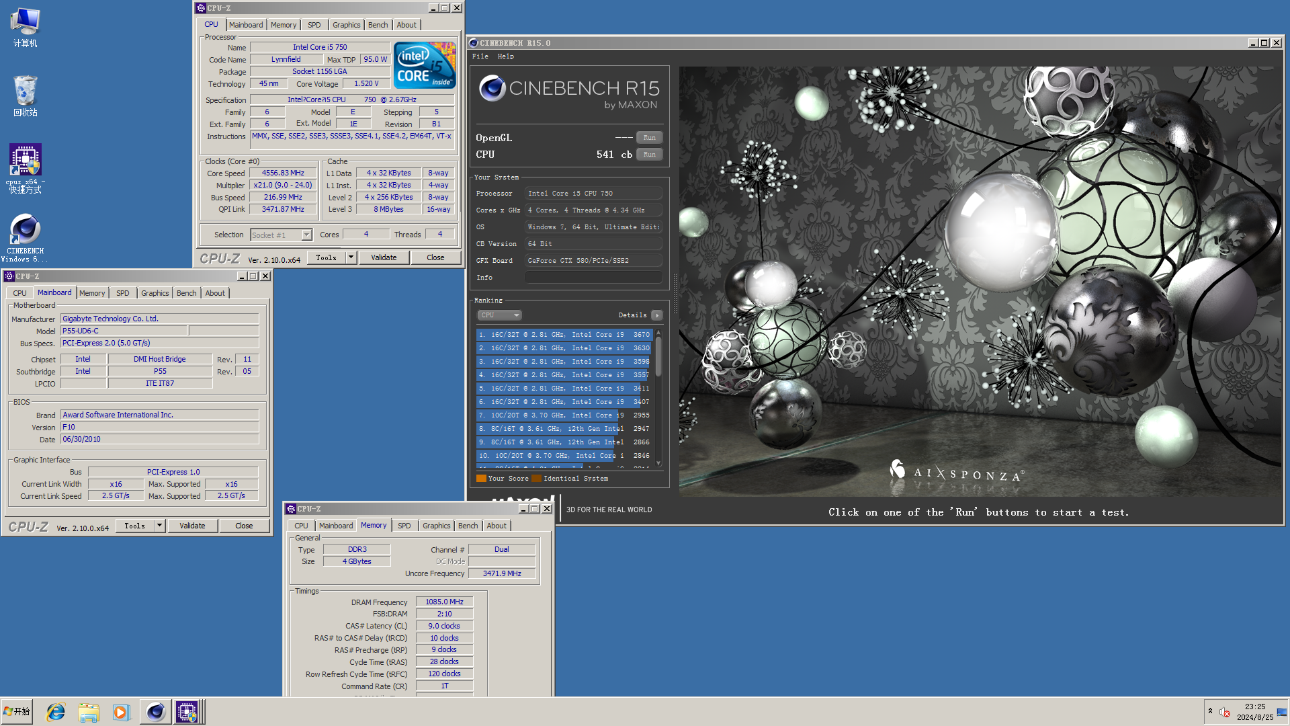Open the File menu in Cinebench
This screenshot has width=1290, height=726.
[480, 56]
